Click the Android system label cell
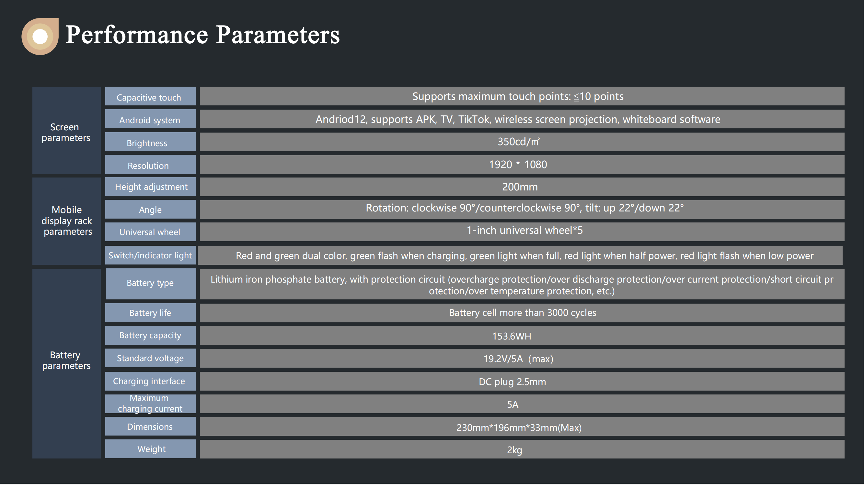The width and height of the screenshot is (864, 485). [x=150, y=120]
